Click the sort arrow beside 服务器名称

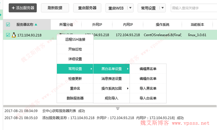tap(36, 24)
